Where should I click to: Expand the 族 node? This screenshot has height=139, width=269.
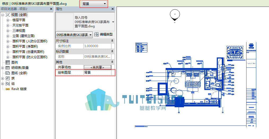tap(2, 78)
